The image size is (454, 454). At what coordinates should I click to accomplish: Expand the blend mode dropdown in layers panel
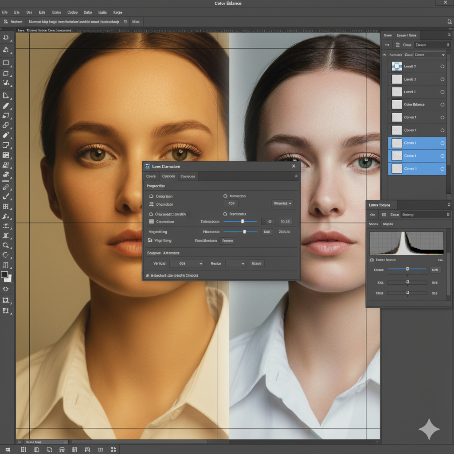430,55
